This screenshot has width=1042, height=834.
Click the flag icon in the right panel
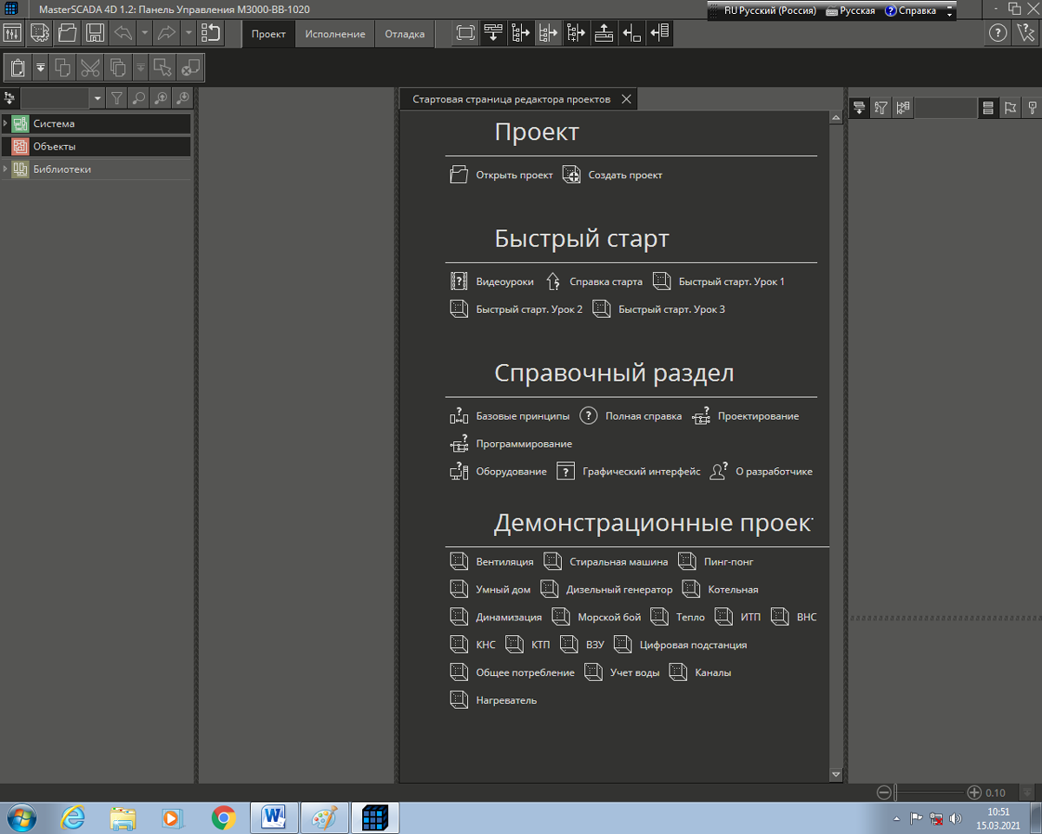[x=1010, y=108]
